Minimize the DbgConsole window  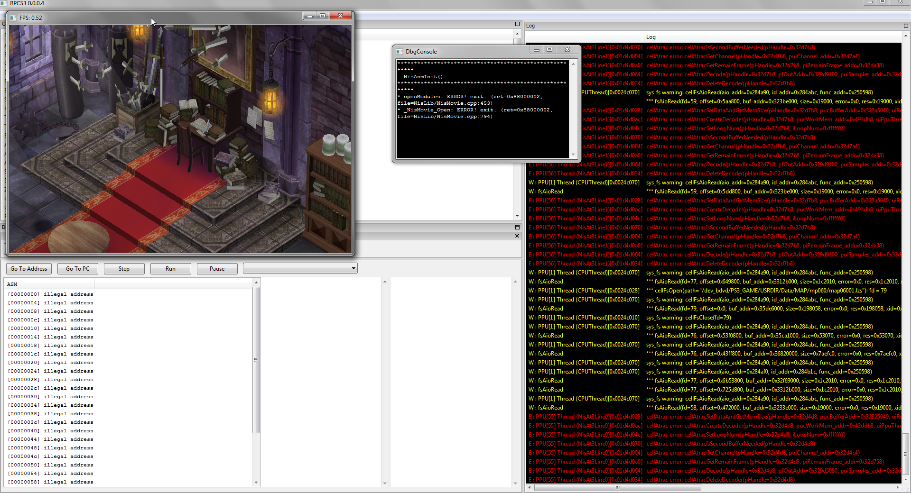pos(536,50)
